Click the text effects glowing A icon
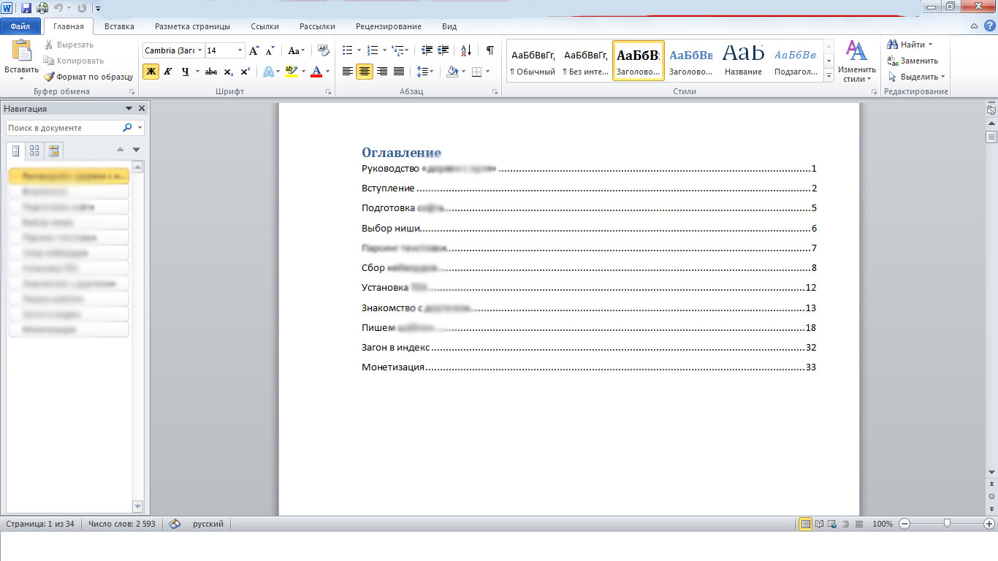 268,72
